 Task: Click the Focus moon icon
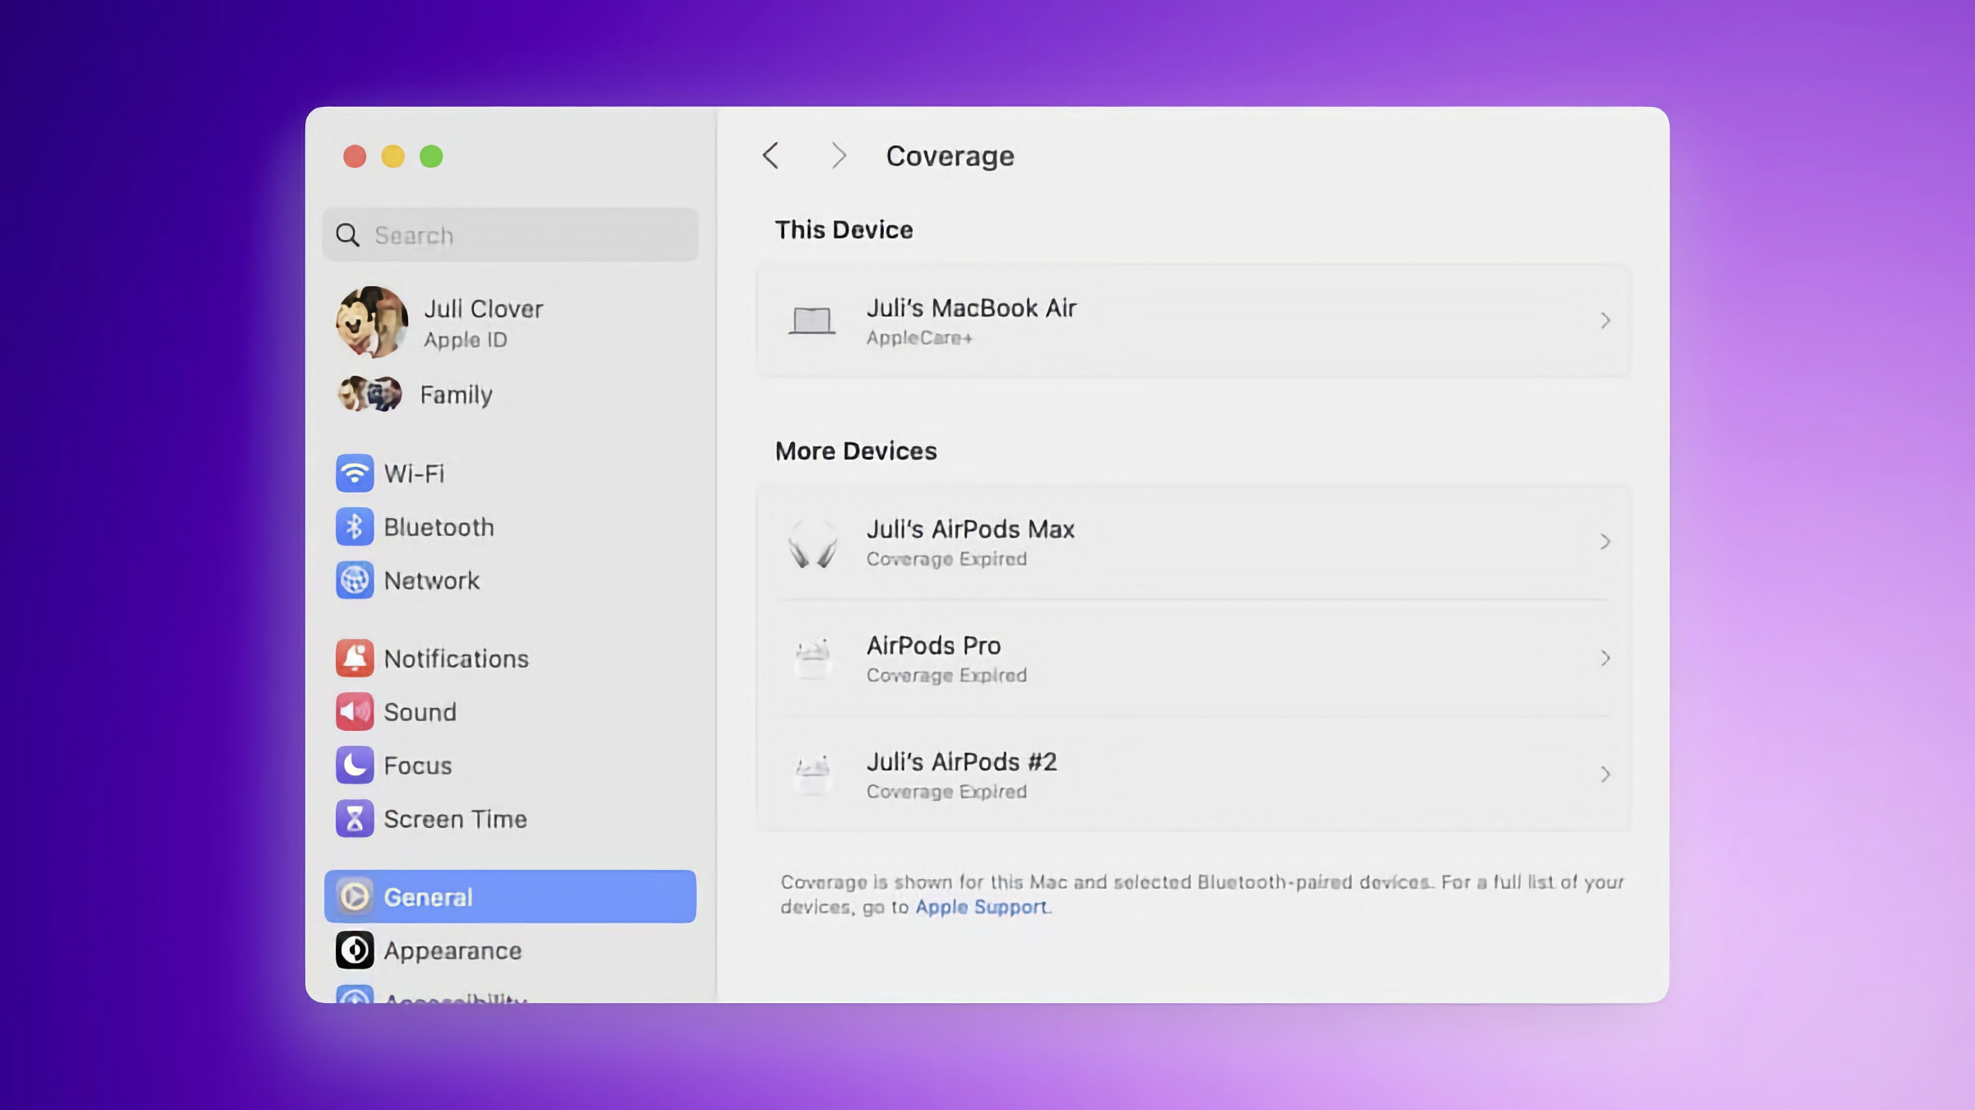[355, 765]
